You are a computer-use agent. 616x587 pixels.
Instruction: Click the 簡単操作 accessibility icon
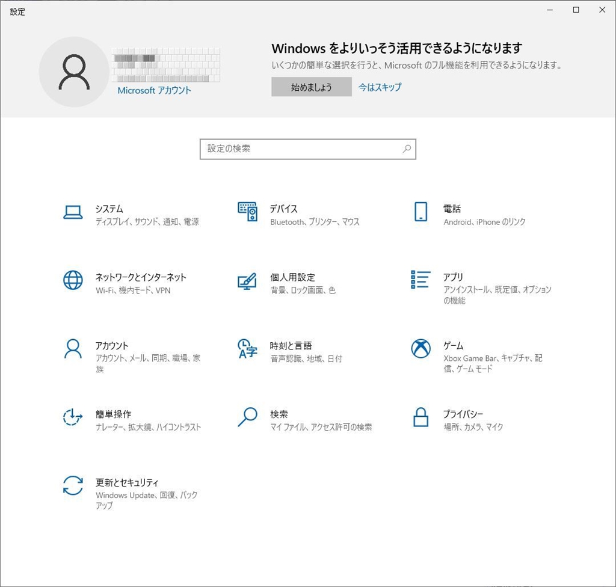click(73, 417)
